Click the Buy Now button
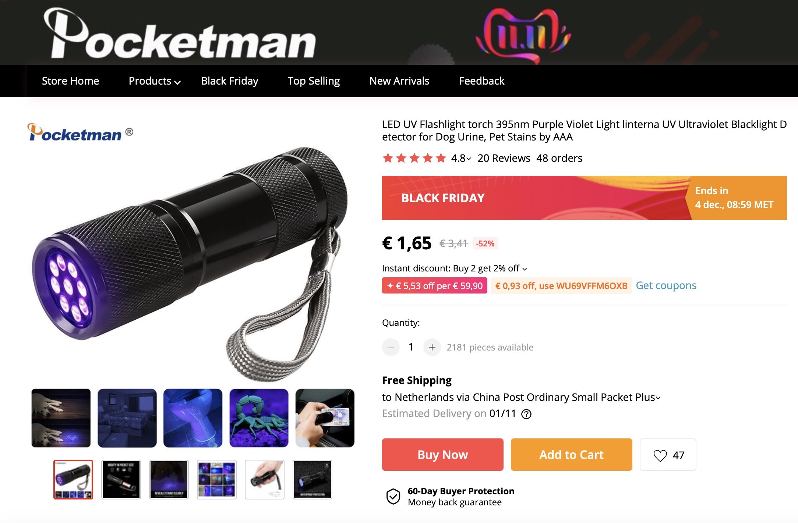This screenshot has width=798, height=523. pos(442,455)
